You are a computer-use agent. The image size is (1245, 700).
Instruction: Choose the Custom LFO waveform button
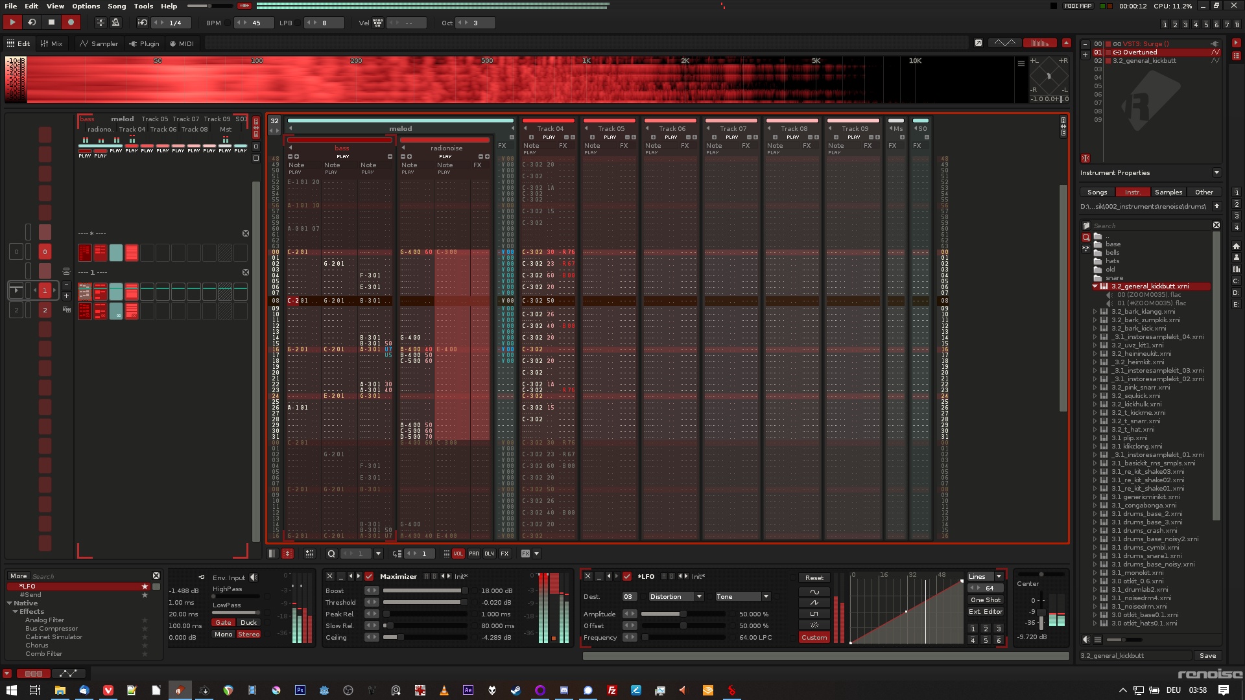[814, 637]
